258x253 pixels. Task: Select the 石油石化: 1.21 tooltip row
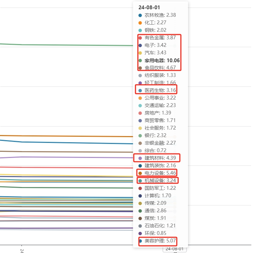[157, 226]
